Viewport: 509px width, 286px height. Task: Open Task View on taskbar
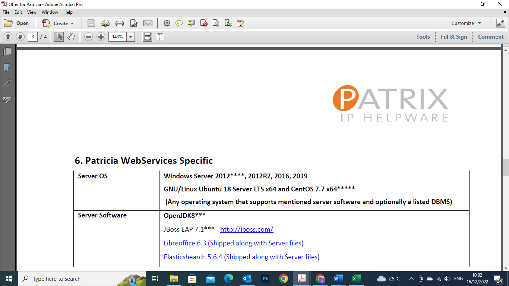coord(155,279)
